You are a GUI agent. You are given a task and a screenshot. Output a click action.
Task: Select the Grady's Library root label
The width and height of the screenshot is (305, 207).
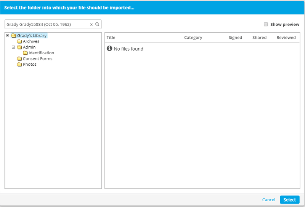click(32, 36)
